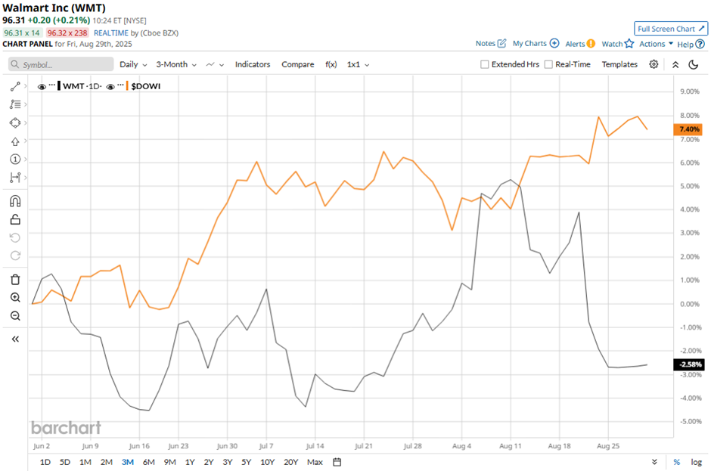Select the shapes drawing tool
Screen dimensions: 711x471
click(x=15, y=122)
